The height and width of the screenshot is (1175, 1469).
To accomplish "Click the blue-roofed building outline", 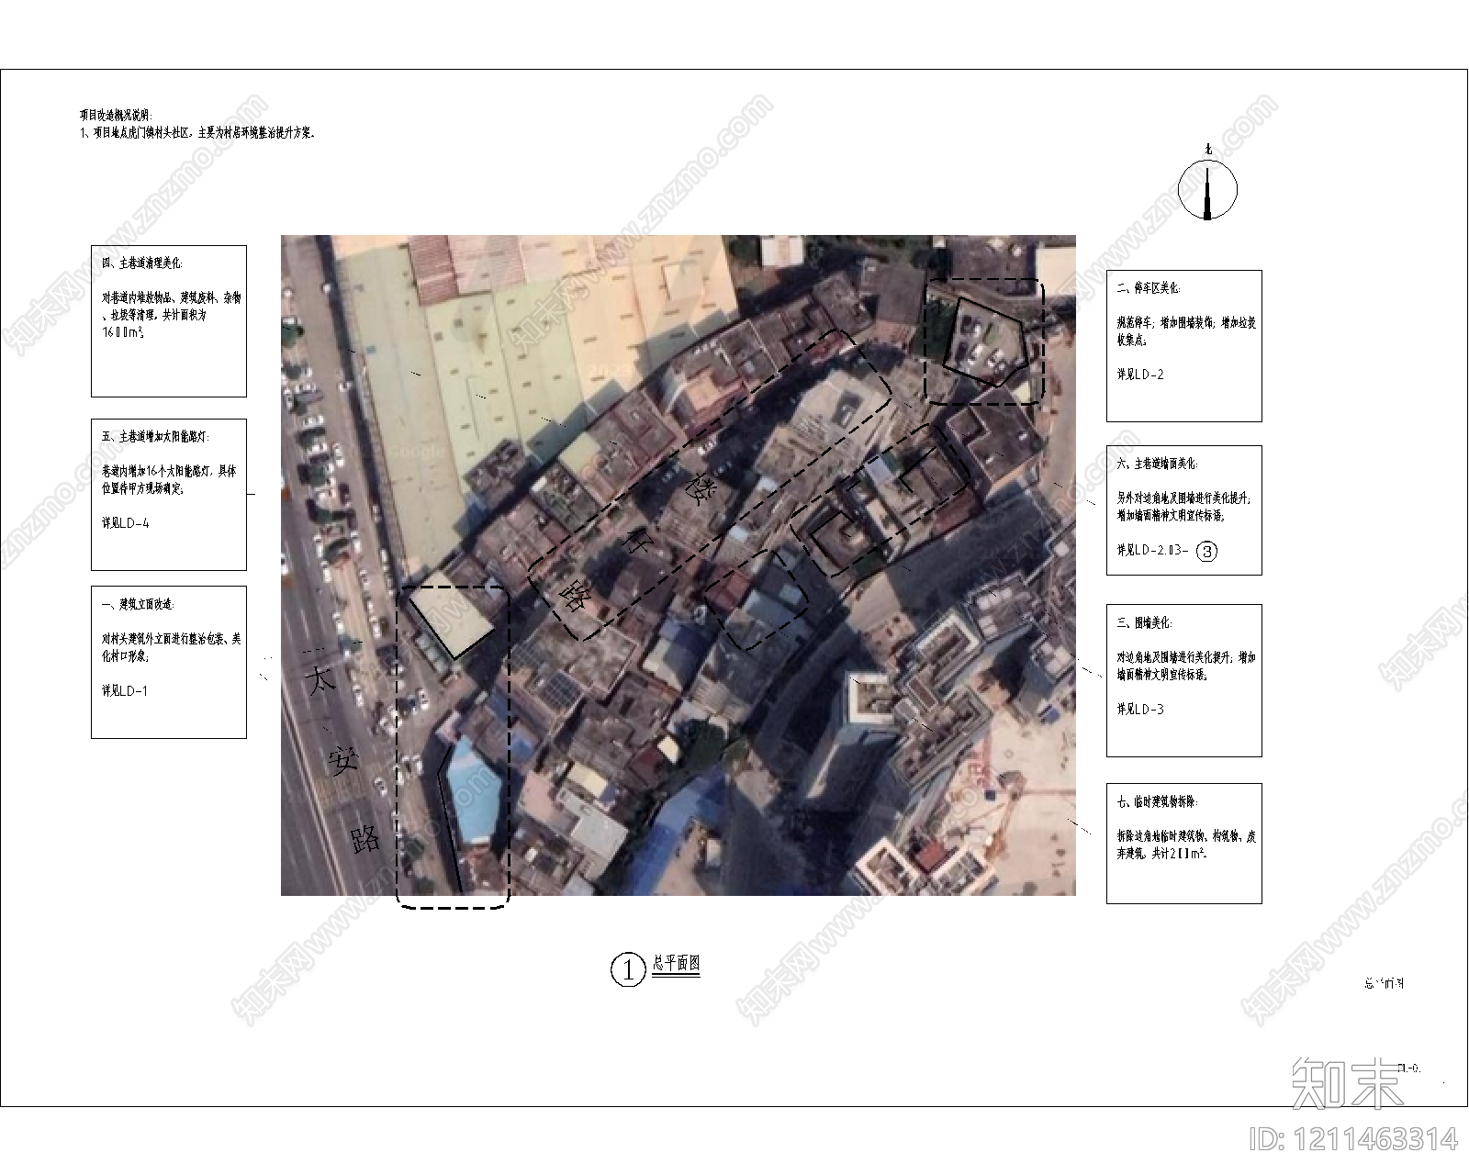I will tap(472, 794).
